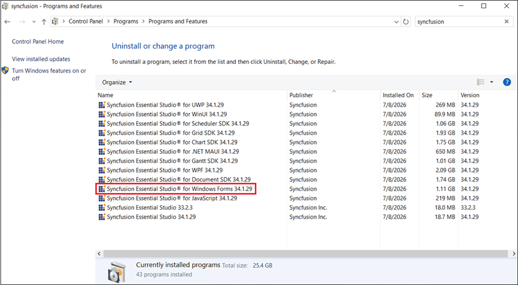Click the JavaScript 34.1.29 program icon
The width and height of the screenshot is (518, 285).
point(102,198)
